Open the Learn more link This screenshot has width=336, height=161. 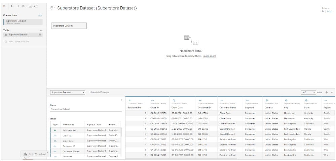coord(209,56)
